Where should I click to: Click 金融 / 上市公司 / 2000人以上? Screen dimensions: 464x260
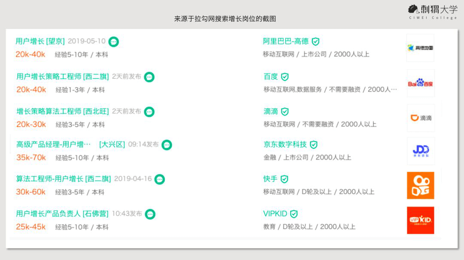308,158
